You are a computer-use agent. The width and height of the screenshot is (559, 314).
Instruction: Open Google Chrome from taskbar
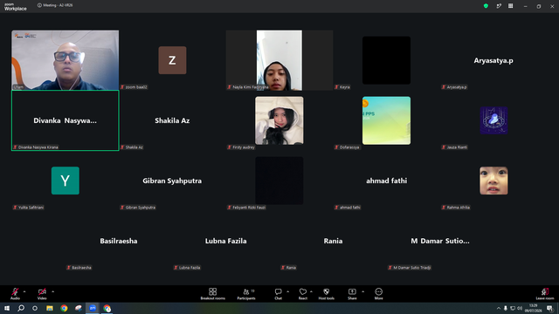coord(64,308)
